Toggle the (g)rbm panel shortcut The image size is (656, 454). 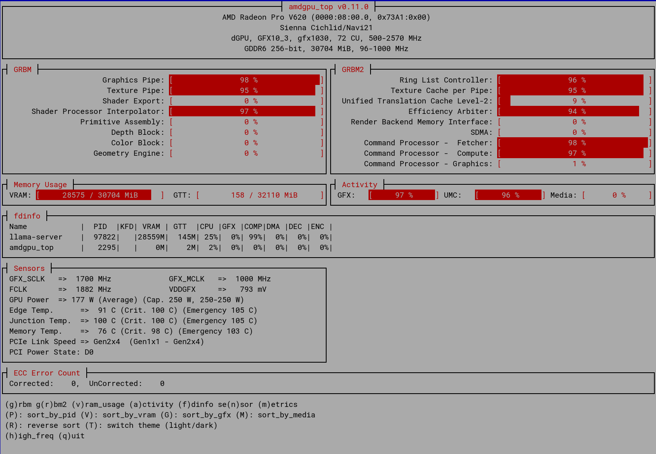click(x=19, y=404)
